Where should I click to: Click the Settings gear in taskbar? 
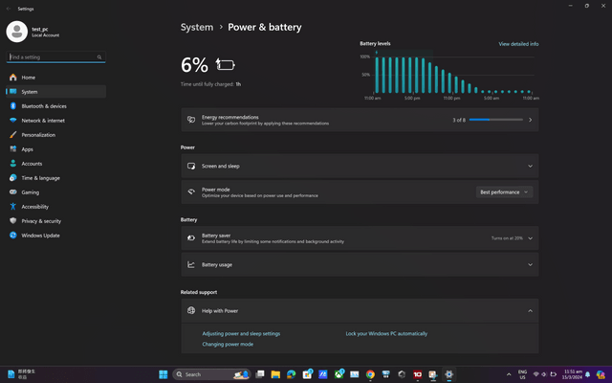point(448,374)
